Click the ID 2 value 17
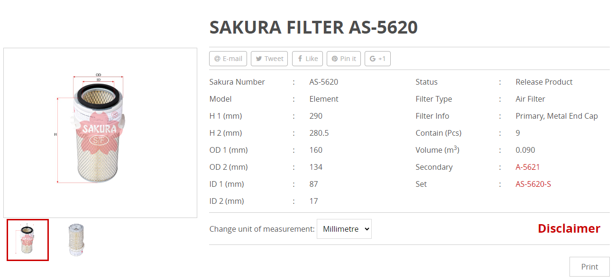This screenshot has width=615, height=279. click(314, 201)
